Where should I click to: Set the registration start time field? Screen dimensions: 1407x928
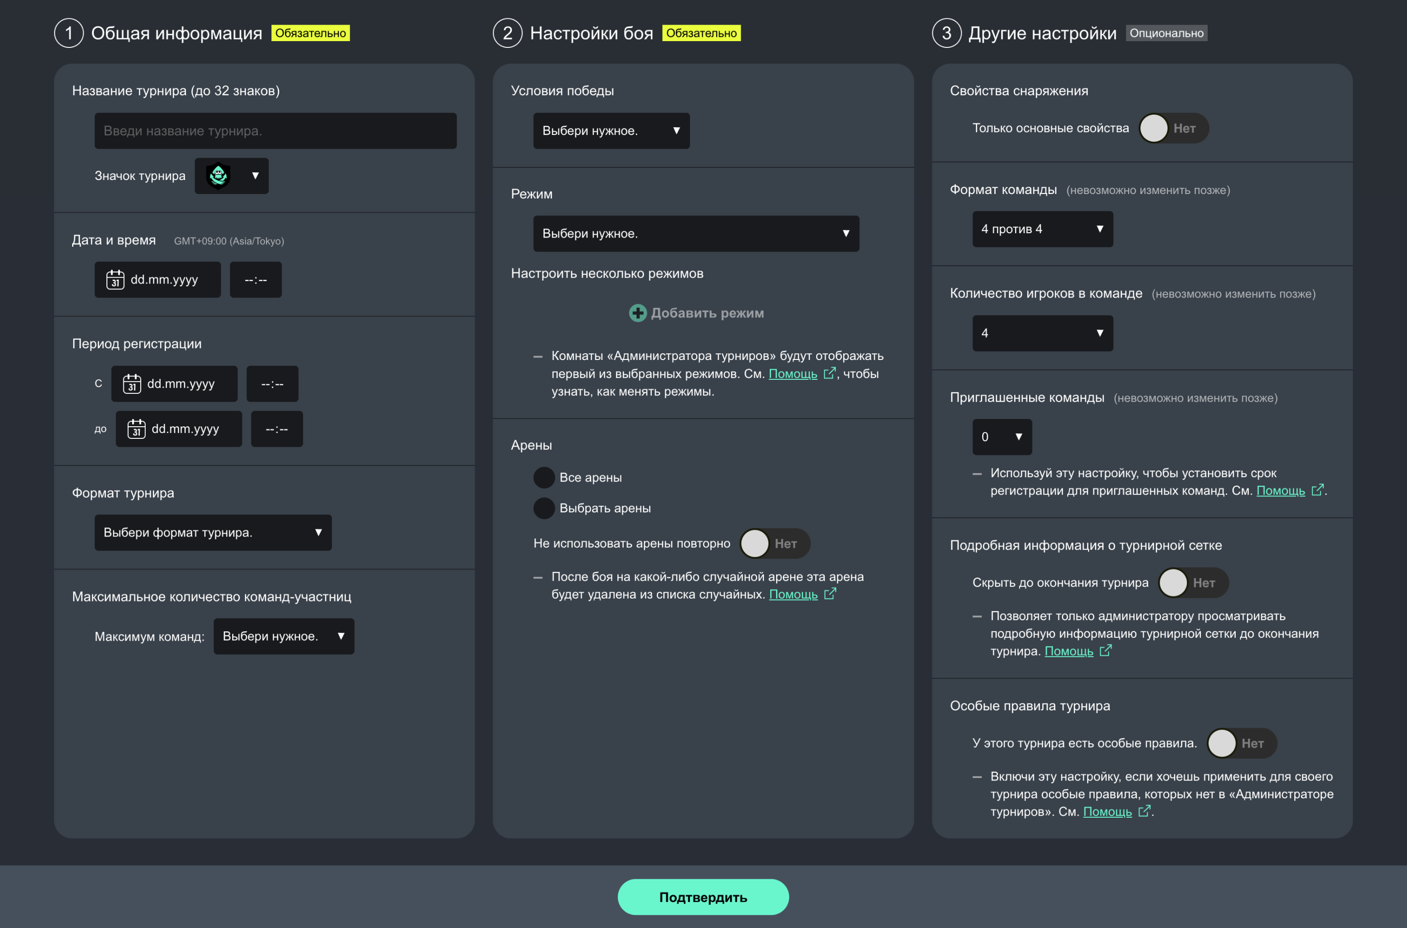[272, 384]
